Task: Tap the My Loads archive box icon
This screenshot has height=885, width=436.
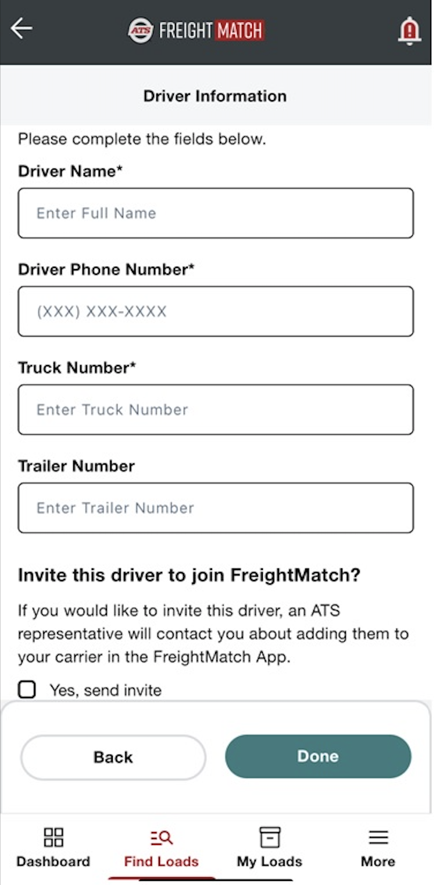Action: (x=270, y=837)
